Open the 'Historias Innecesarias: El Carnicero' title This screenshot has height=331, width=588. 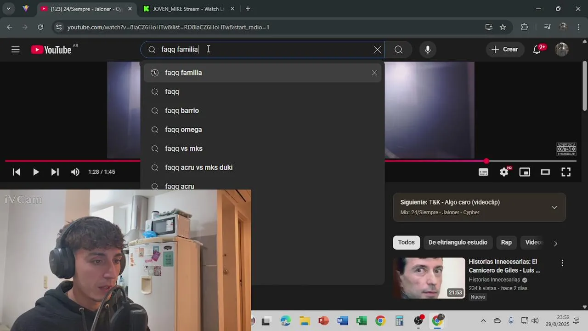[x=504, y=266]
